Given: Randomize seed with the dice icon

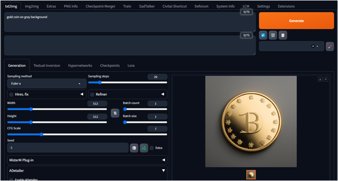Looking at the screenshot, I should click(x=134, y=148).
